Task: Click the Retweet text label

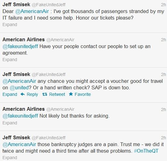Action: click(x=57, y=94)
